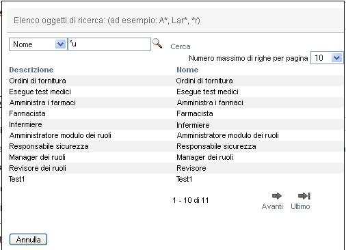Choose the Test1 entry
Viewport: 346px width, 250px height.
coord(176,179)
